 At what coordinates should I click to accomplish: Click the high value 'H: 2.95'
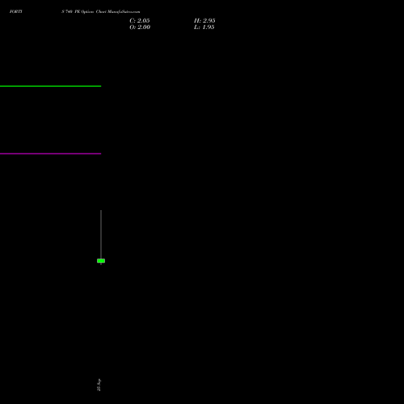pos(204,21)
